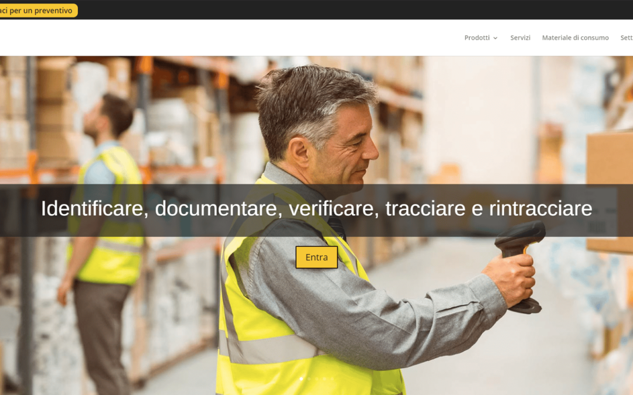Expand the chevron next to Prodotti

click(495, 38)
